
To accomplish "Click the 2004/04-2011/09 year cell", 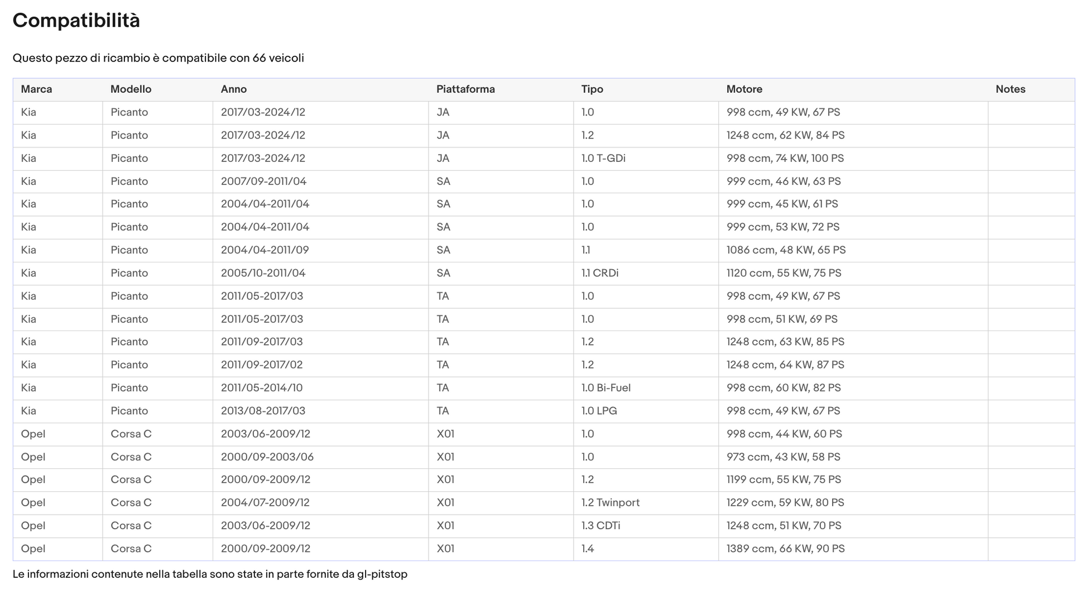I will [321, 250].
